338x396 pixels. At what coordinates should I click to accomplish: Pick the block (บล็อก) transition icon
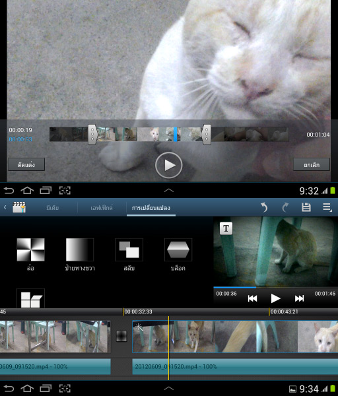point(178,249)
